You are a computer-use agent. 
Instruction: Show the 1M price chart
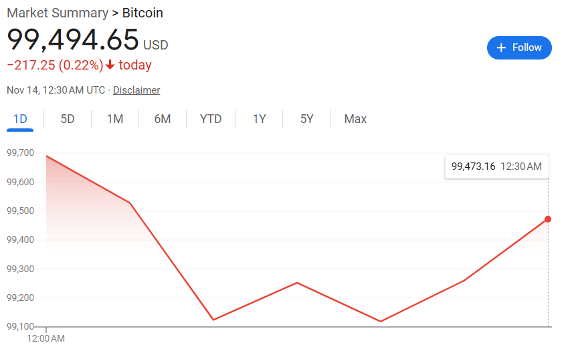coord(115,119)
